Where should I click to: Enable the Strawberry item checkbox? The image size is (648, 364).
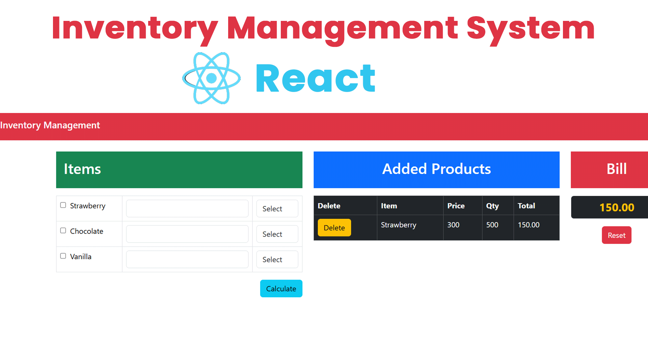click(x=63, y=205)
